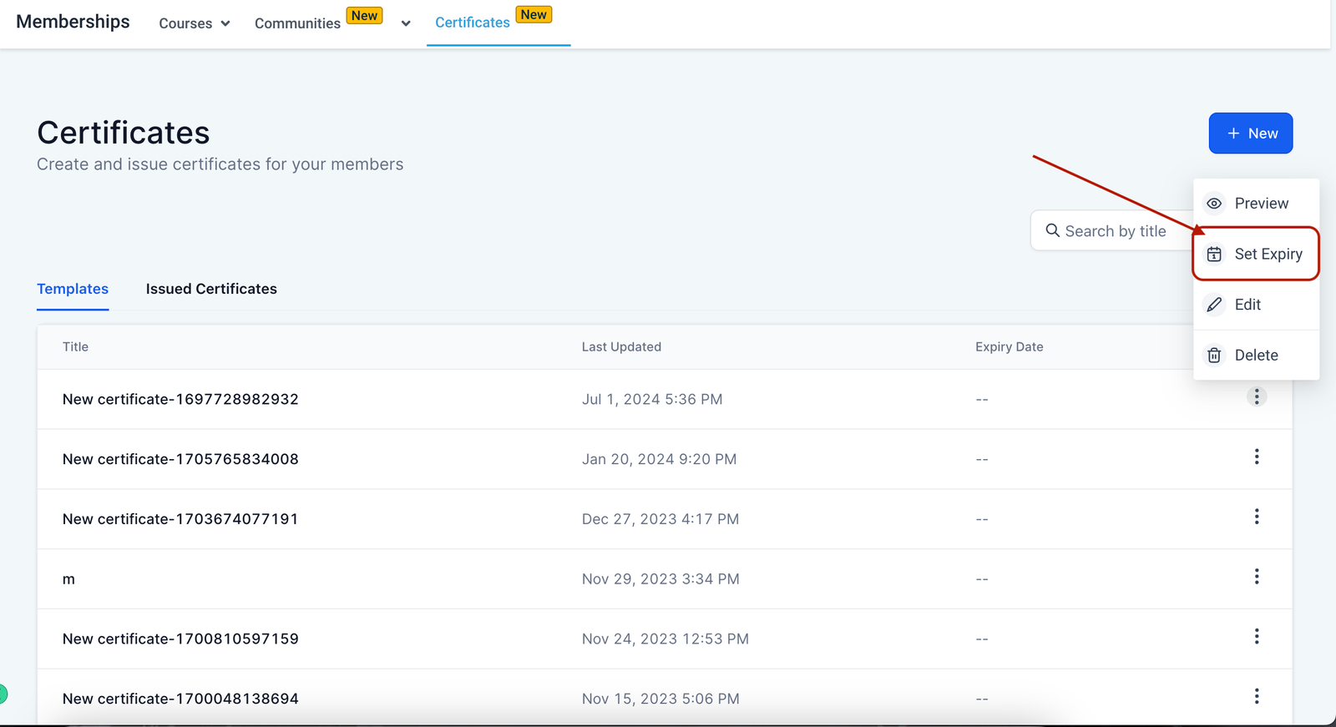Viewport: 1336px width, 727px height.
Task: Open the actions menu for template "m"
Action: point(1256,577)
